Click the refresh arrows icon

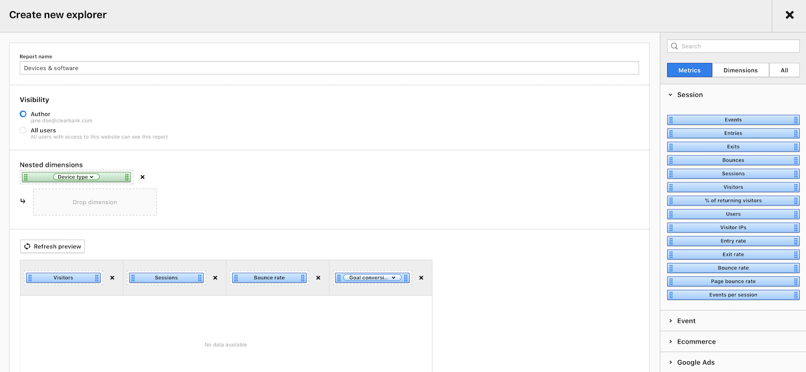tap(27, 246)
